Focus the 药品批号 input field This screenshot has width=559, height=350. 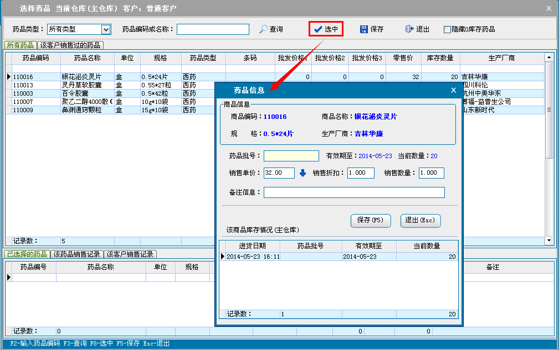(x=291, y=156)
